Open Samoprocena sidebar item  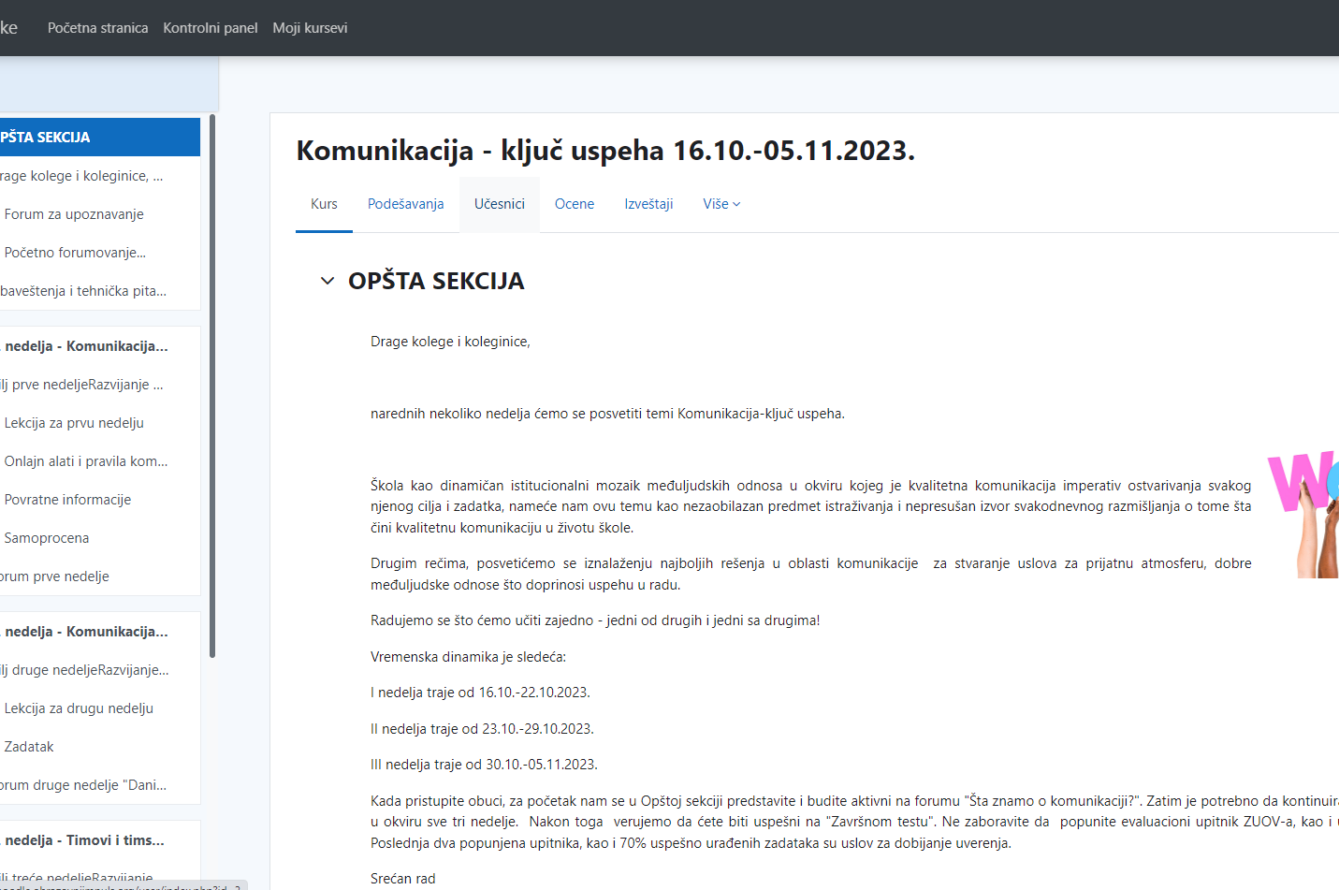[x=47, y=538]
